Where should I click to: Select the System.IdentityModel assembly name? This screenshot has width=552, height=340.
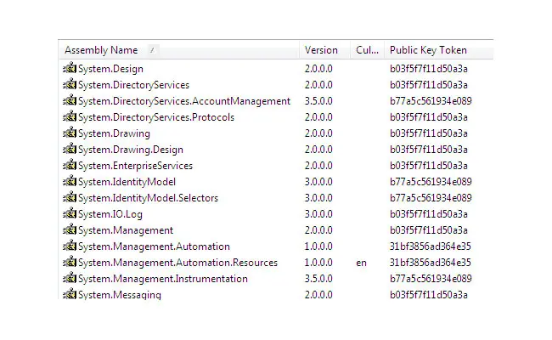[x=127, y=182]
